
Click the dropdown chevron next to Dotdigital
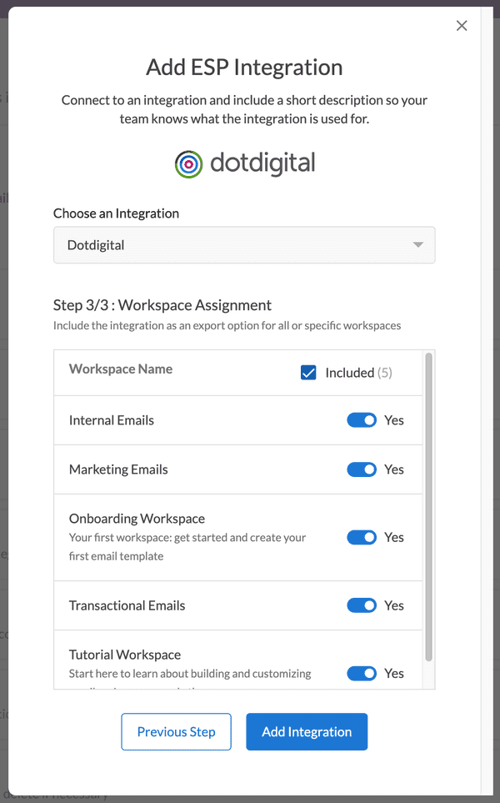(x=419, y=245)
